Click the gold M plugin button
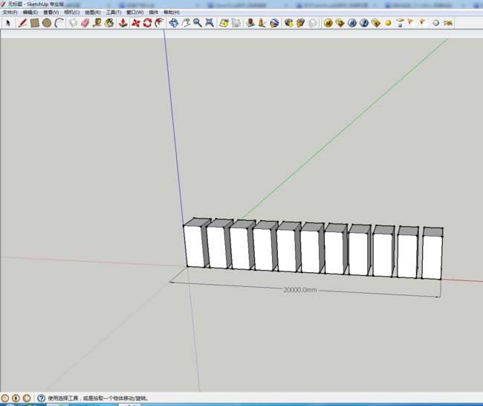Screen dimensions: 483x406 (x=328, y=23)
